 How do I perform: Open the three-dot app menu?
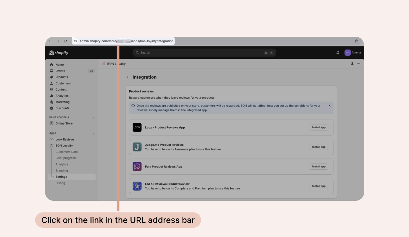tap(359, 64)
